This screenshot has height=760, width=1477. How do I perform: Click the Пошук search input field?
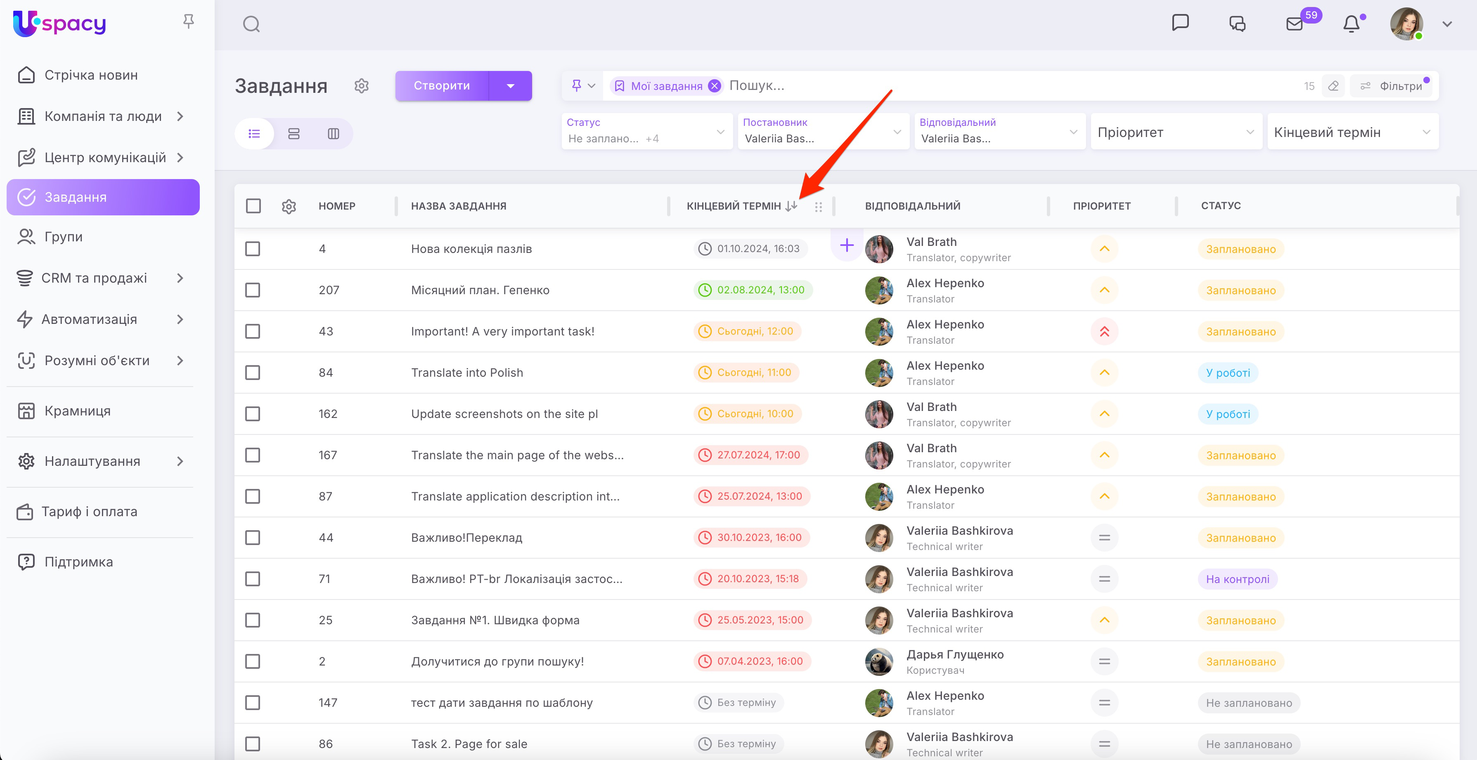tap(975, 86)
